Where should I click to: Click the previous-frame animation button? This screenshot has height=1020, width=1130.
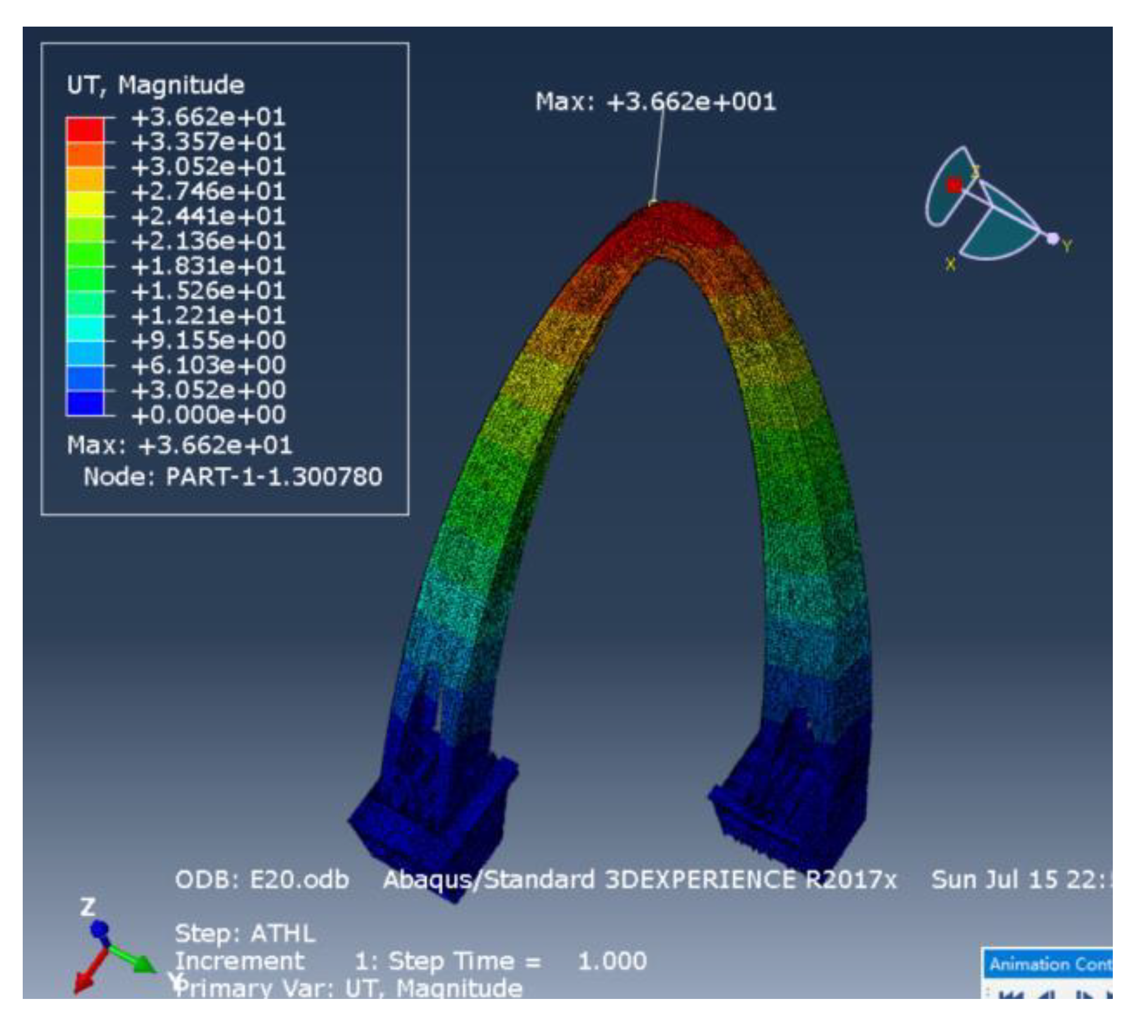point(1046,996)
